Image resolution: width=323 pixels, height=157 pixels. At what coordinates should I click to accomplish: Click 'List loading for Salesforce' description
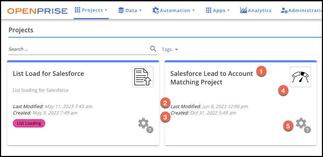click(41, 90)
